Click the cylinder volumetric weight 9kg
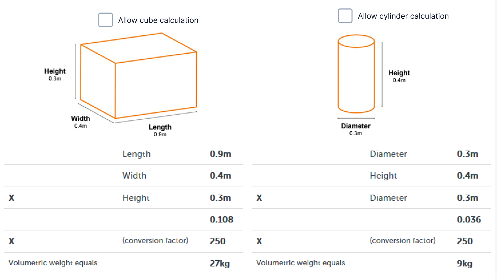 [x=465, y=263]
